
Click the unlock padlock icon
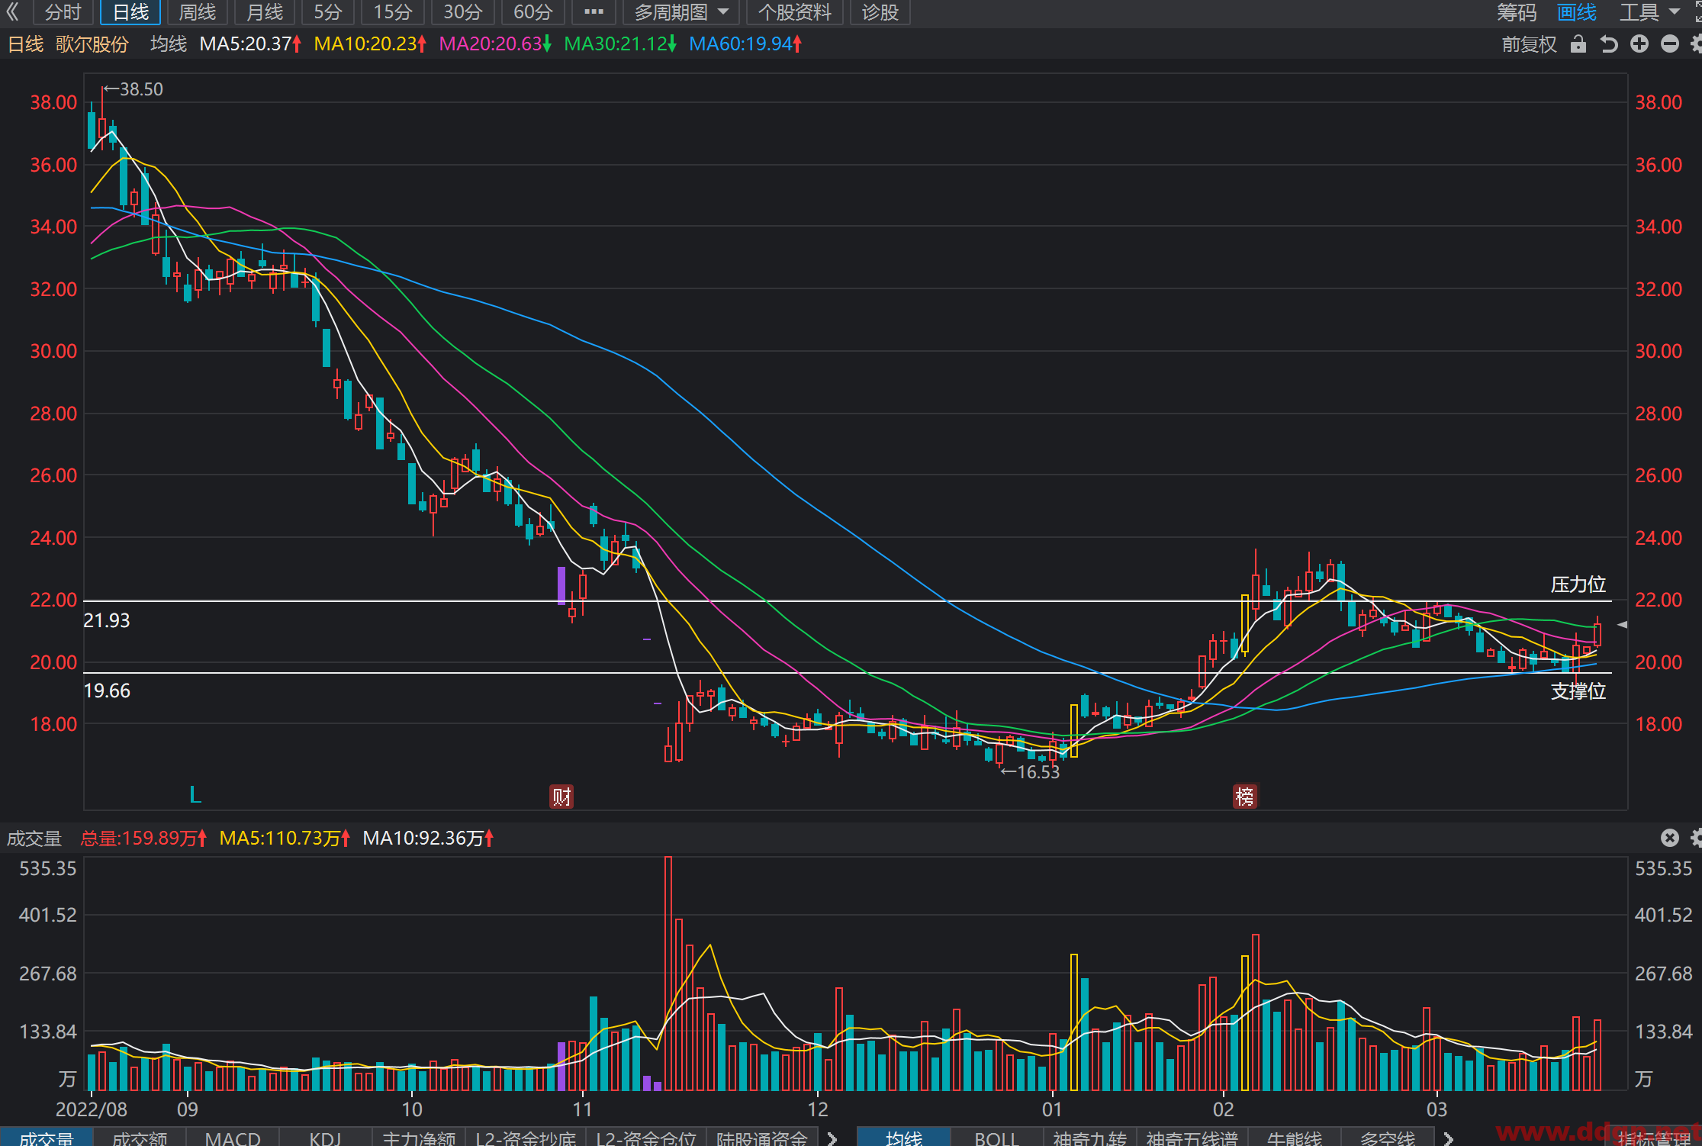click(x=1578, y=44)
